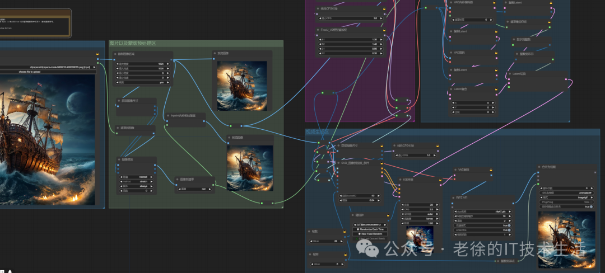The width and height of the screenshot is (605, 273).
Task: Collapse the Inpaint内补预处理器 node via its dot
Action: (168, 115)
